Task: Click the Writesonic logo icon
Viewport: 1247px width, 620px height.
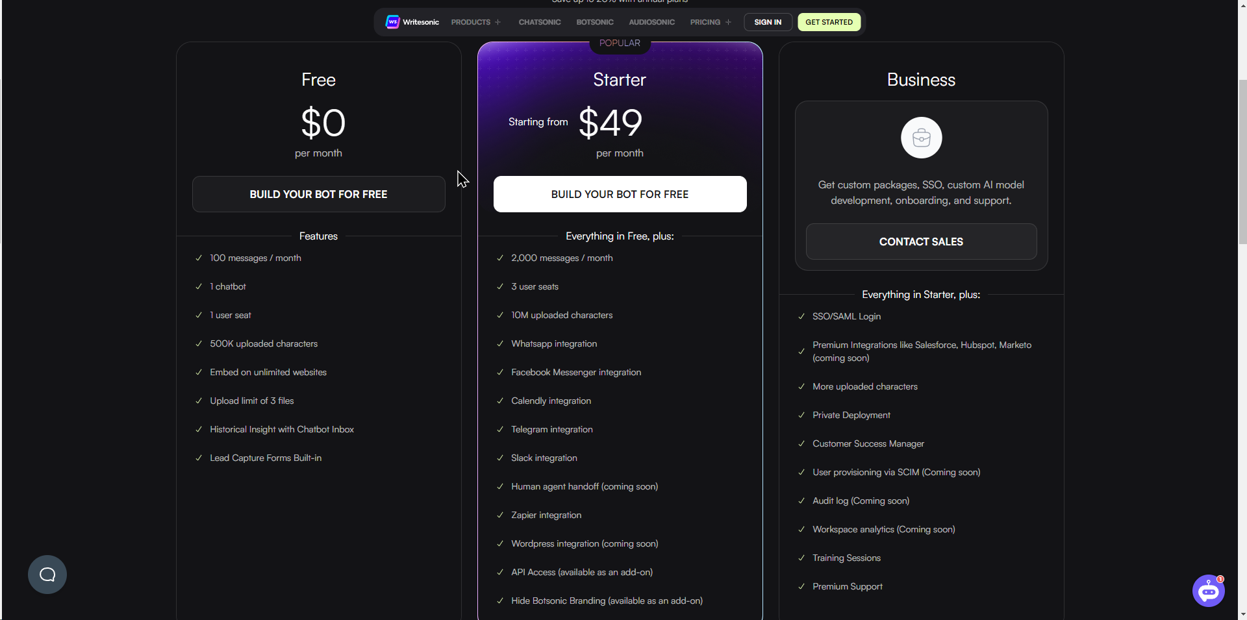Action: click(x=393, y=22)
